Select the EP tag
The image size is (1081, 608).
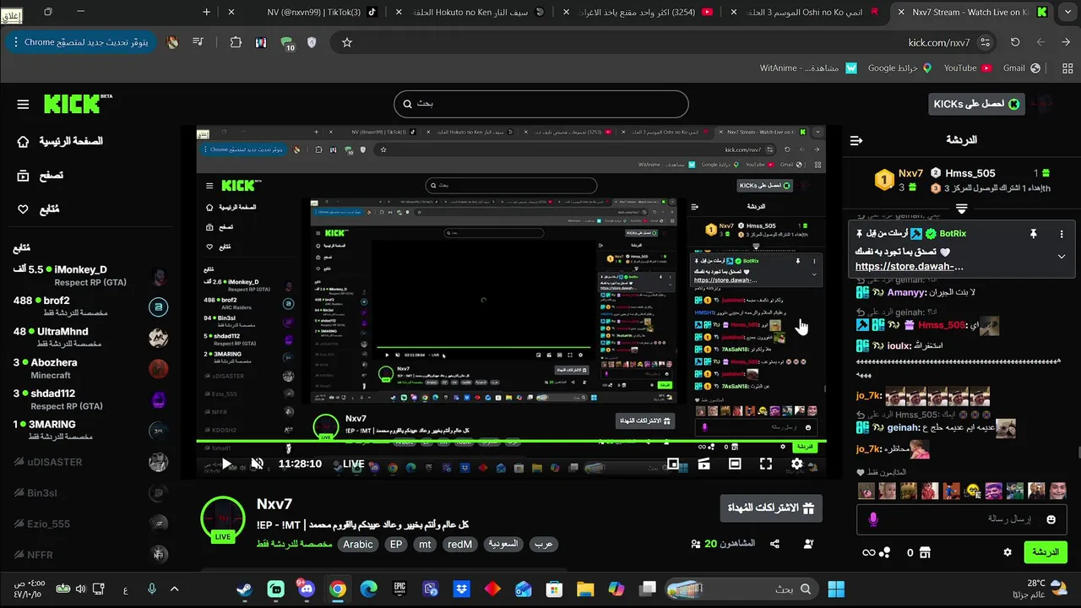click(396, 545)
